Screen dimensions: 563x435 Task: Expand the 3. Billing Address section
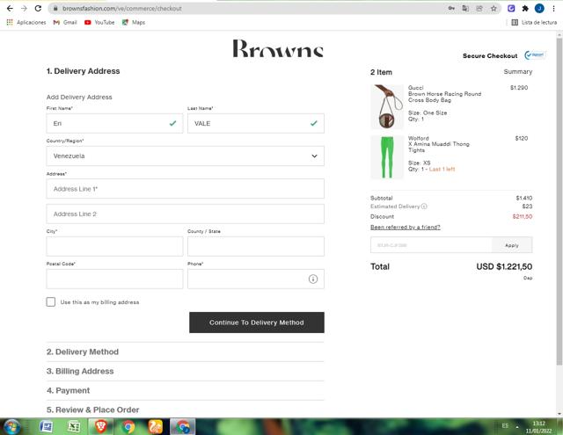pyautogui.click(x=186, y=371)
